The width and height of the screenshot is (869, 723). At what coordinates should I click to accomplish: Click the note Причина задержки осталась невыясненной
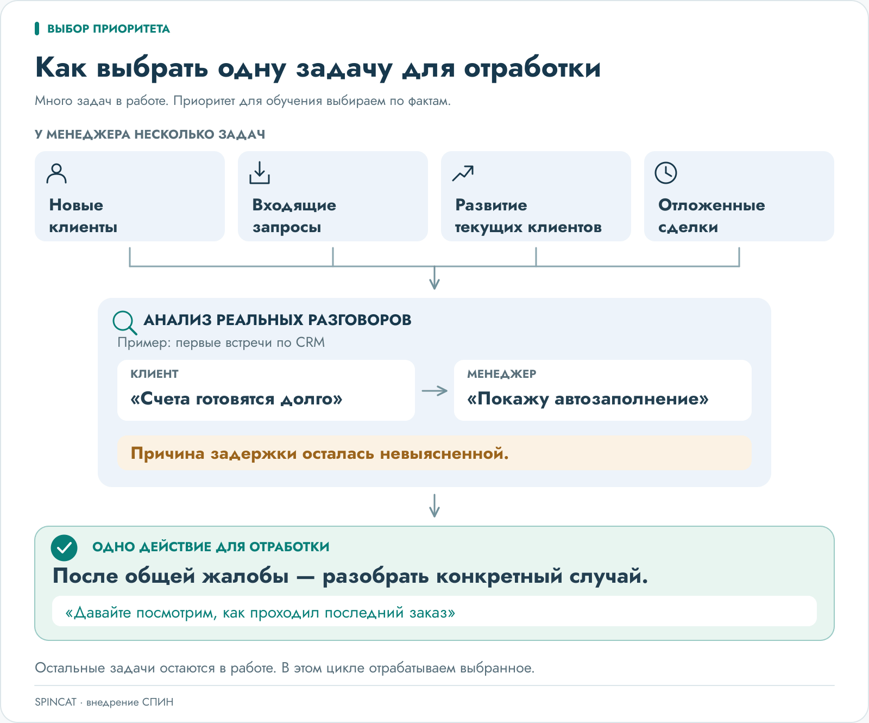[x=319, y=453]
